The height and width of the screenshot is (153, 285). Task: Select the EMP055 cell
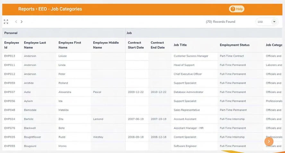(10, 146)
